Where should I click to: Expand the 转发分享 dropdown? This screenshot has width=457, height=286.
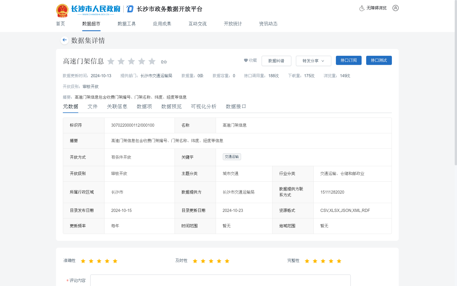pos(313,61)
